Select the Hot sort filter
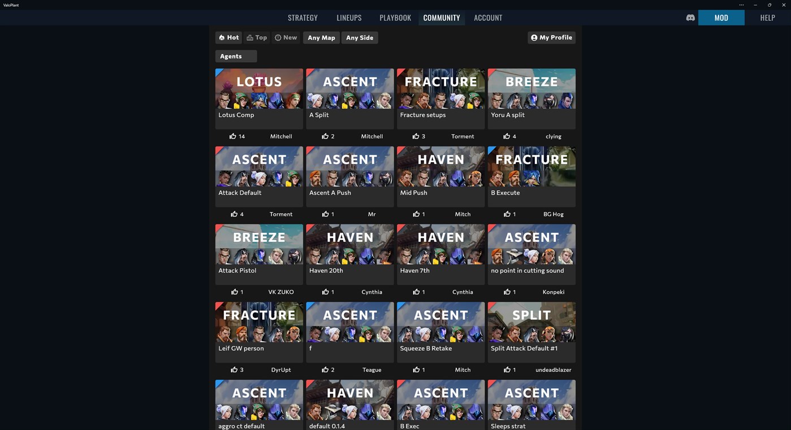The width and height of the screenshot is (791, 430). pos(229,37)
